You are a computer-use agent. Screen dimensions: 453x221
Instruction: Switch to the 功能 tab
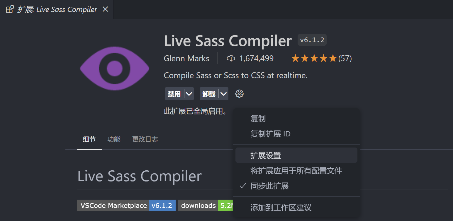click(x=114, y=139)
